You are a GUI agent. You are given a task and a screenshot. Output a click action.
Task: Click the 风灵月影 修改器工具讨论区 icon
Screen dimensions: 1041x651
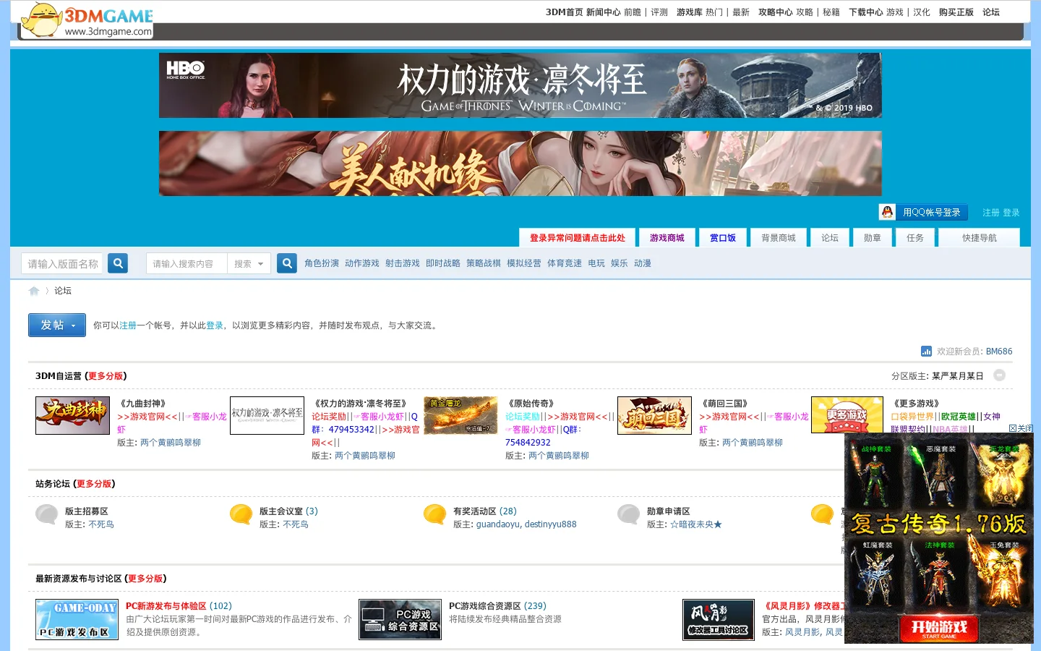pos(719,619)
